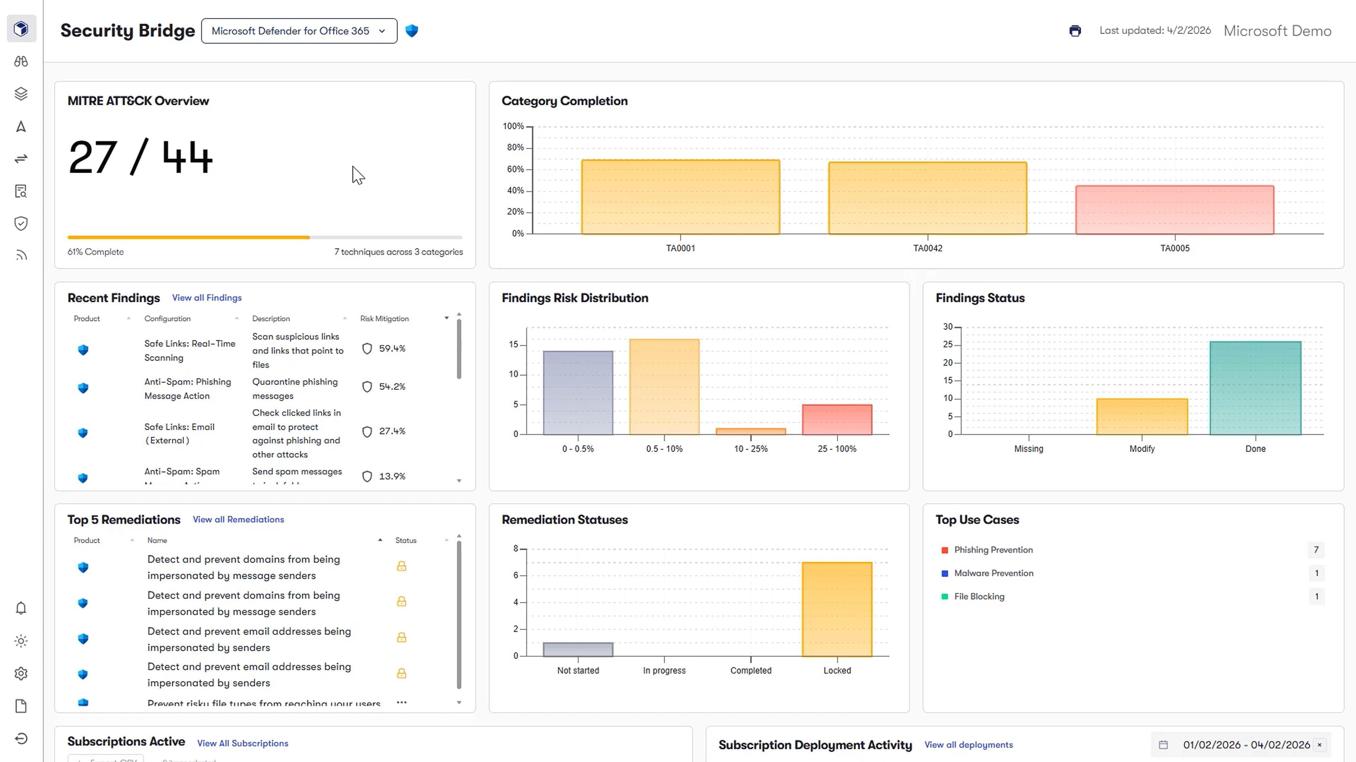Click the printer icon near Last updated
Viewport: 1356px width, 762px height.
click(1075, 31)
